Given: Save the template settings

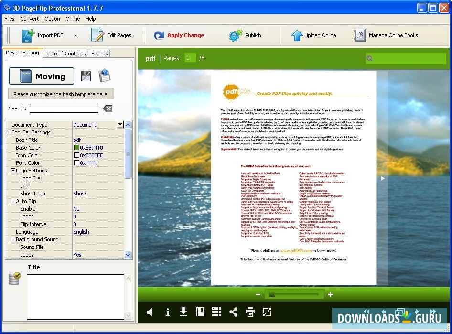Looking at the screenshot, I should 86,75.
